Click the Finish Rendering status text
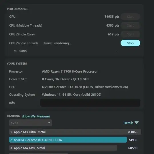The image size is (154, 154). 57,43
